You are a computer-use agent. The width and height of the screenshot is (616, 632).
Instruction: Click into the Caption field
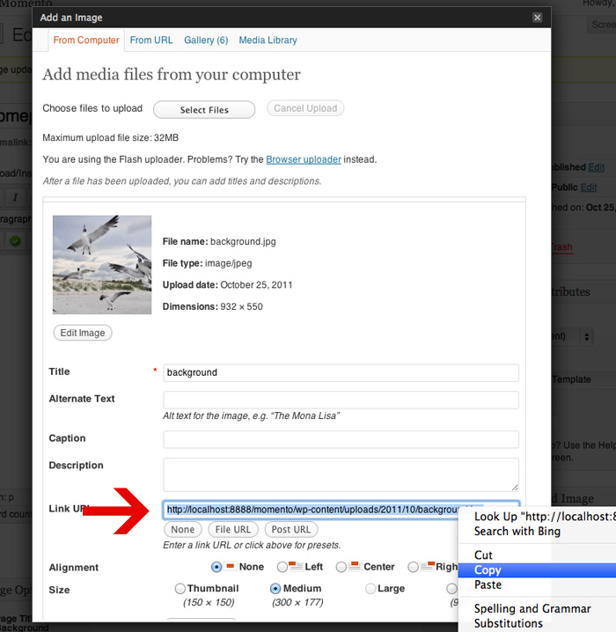pos(341,439)
